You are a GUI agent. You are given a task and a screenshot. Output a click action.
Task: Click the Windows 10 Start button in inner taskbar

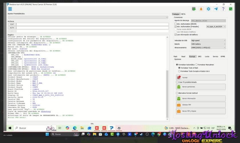(x=10, y=128)
